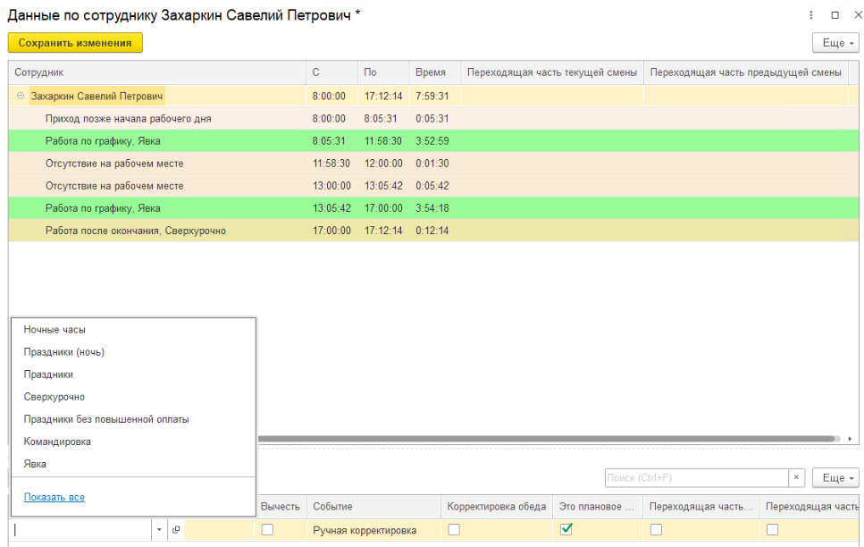Enable the Корректировка обеда checkbox
The image size is (864, 547).
pos(454,530)
